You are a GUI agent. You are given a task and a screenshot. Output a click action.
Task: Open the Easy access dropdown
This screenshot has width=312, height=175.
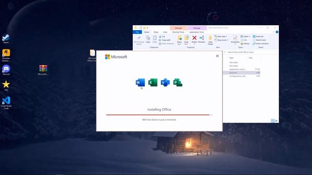click(x=221, y=40)
